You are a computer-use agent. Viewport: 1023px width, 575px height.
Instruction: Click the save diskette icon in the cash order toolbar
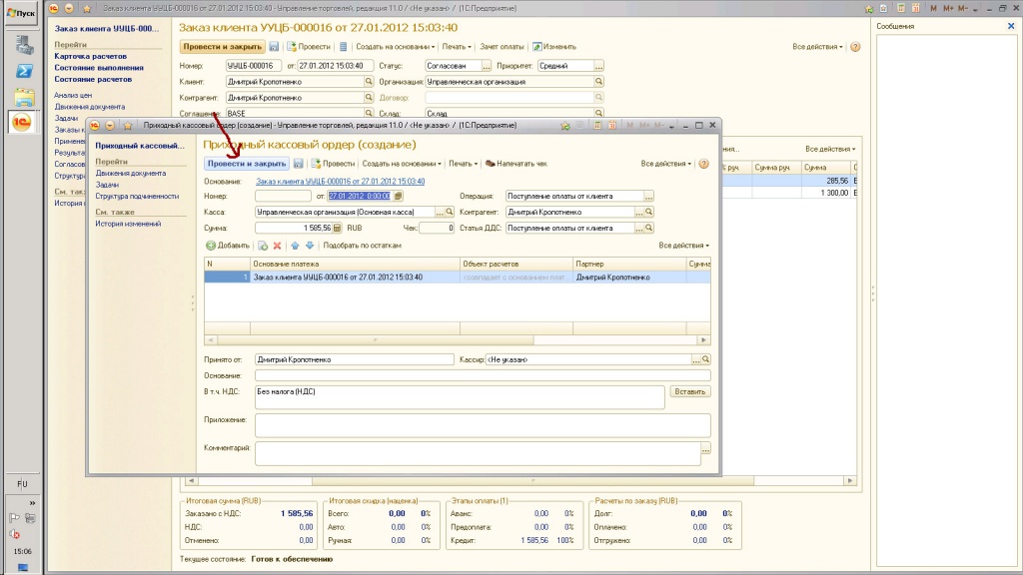pyautogui.click(x=298, y=164)
